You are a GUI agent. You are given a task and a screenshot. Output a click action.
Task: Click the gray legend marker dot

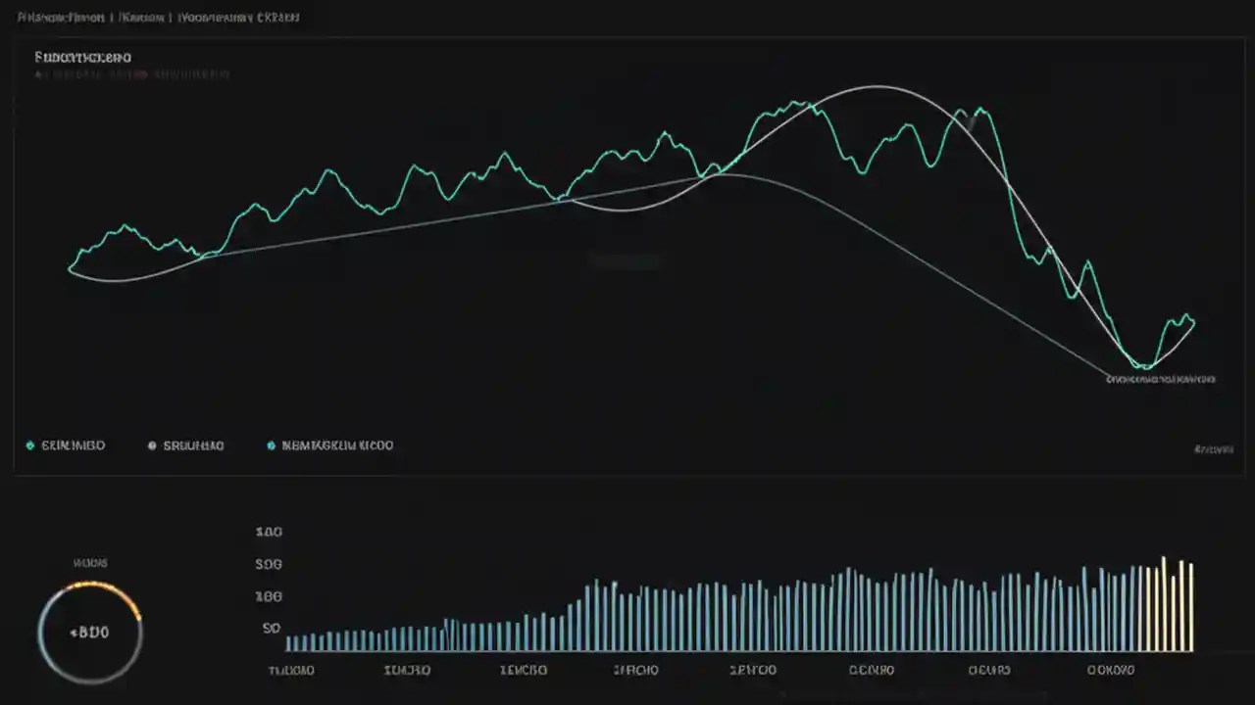(x=151, y=446)
